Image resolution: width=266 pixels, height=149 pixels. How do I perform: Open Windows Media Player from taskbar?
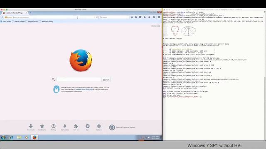point(27,137)
